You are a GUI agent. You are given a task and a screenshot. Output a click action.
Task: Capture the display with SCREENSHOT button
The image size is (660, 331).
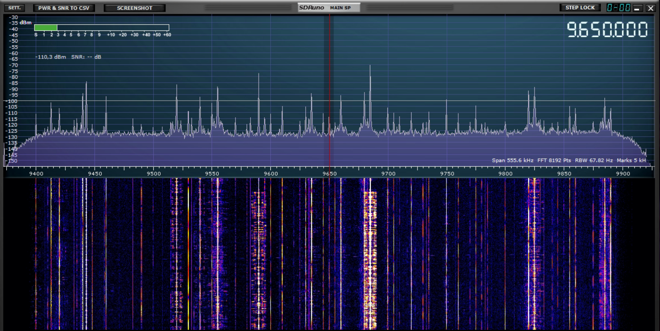[x=135, y=8]
